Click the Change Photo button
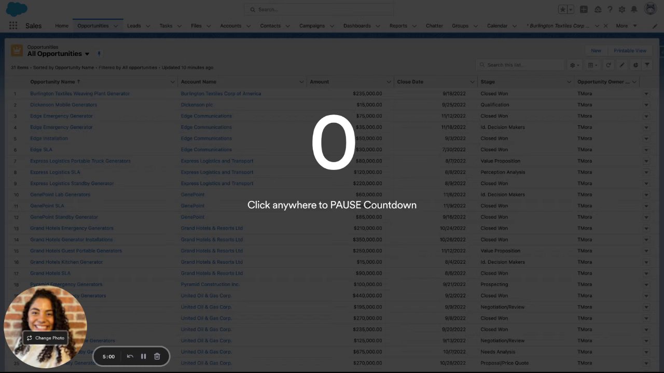This screenshot has width=664, height=373. pos(46,338)
